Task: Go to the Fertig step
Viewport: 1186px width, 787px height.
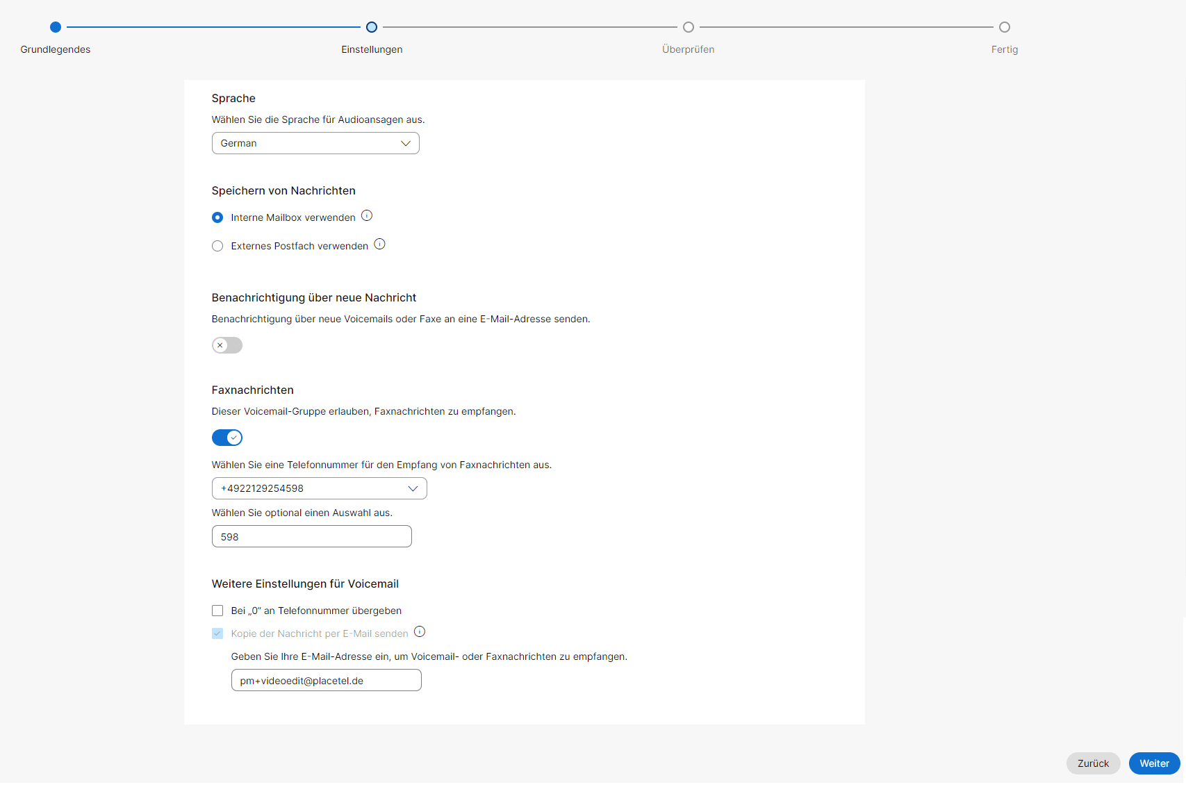Action: [1005, 27]
